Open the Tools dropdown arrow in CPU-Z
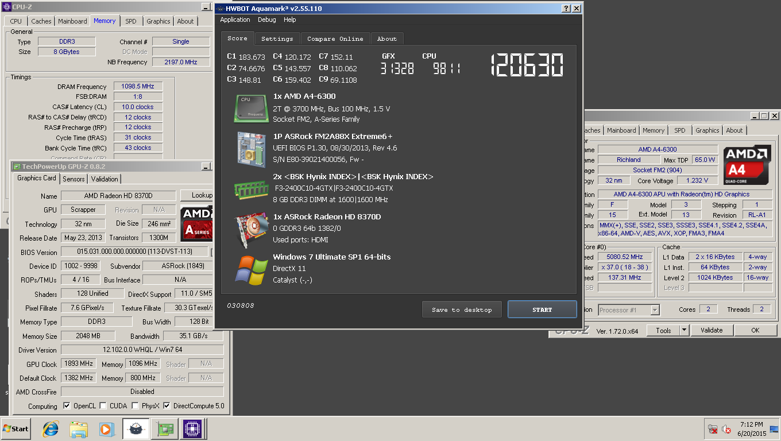Viewport: 781px width, 441px height. (684, 330)
